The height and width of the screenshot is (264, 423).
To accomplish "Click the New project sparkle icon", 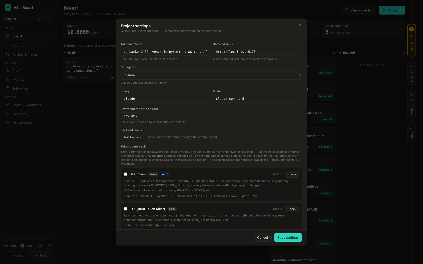I will [8, 123].
